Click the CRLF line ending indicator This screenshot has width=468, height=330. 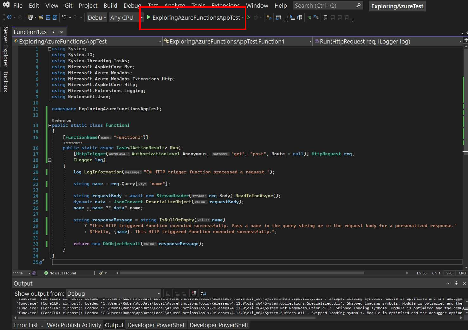(x=463, y=273)
